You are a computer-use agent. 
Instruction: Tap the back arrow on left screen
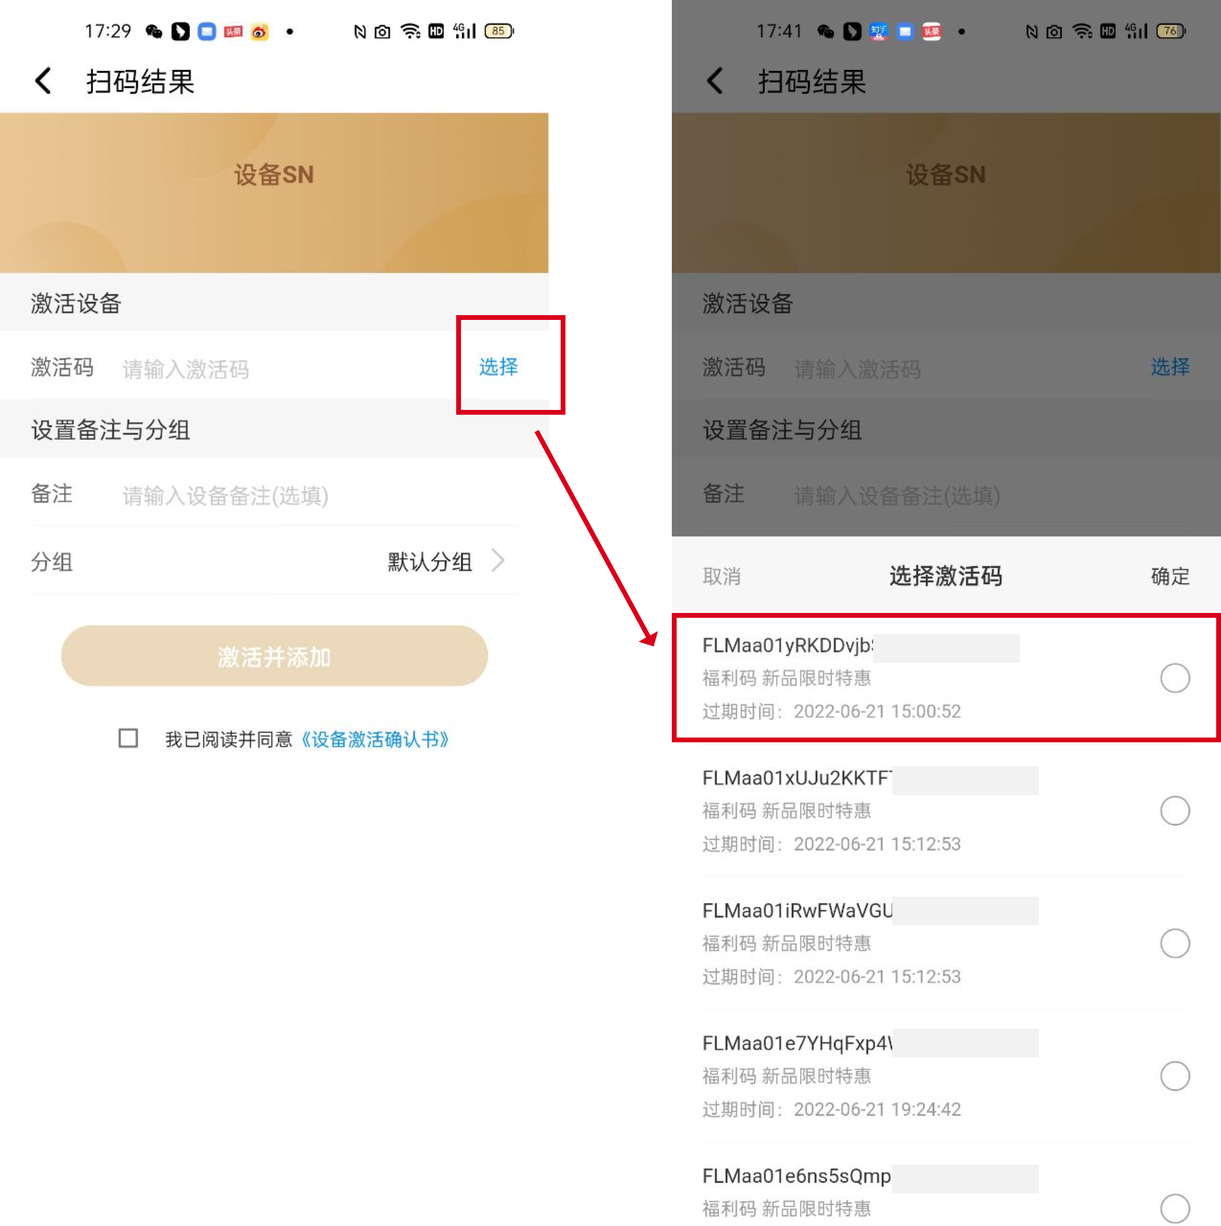pos(43,81)
